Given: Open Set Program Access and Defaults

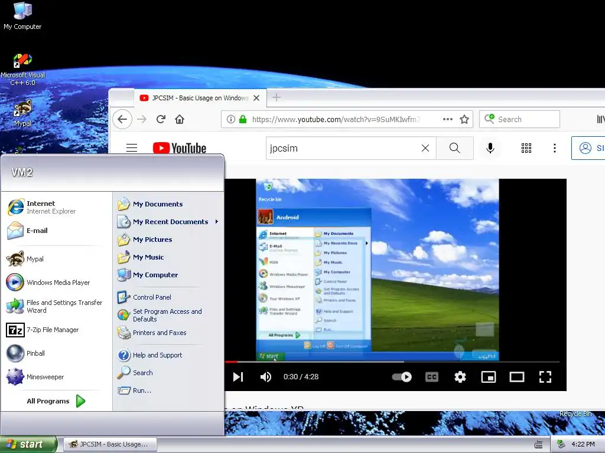Looking at the screenshot, I should [x=160, y=315].
